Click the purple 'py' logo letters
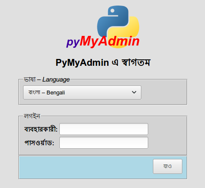This screenshot has width=205, height=188. (73, 42)
